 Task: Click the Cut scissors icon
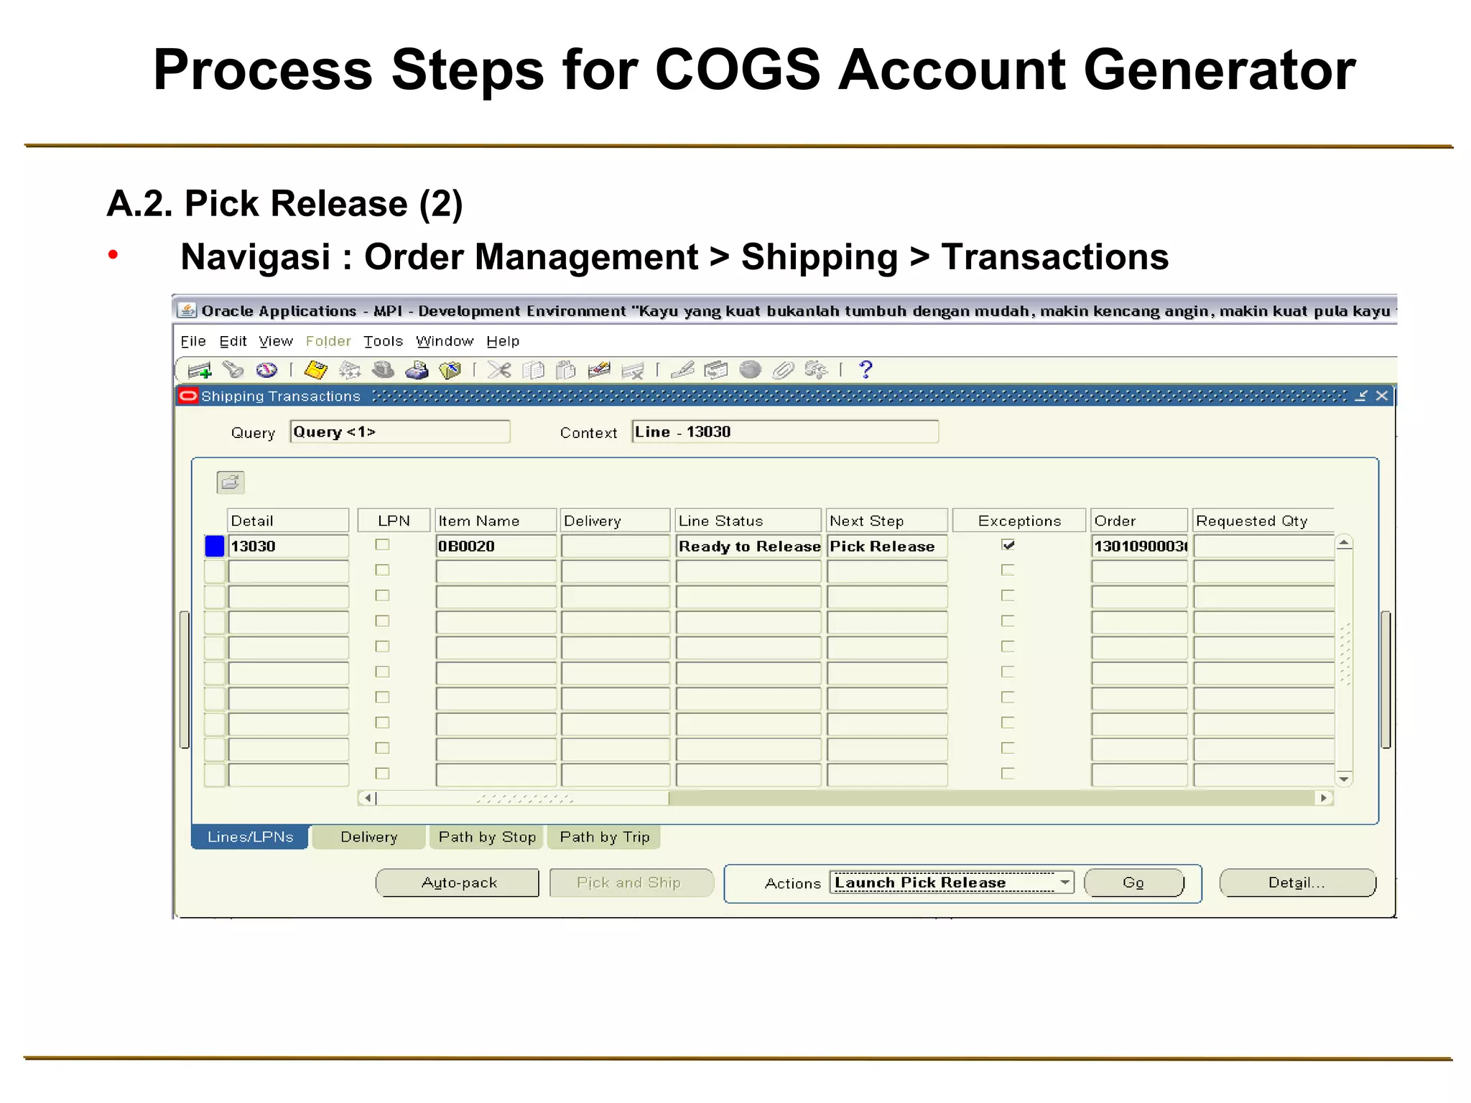coord(499,370)
